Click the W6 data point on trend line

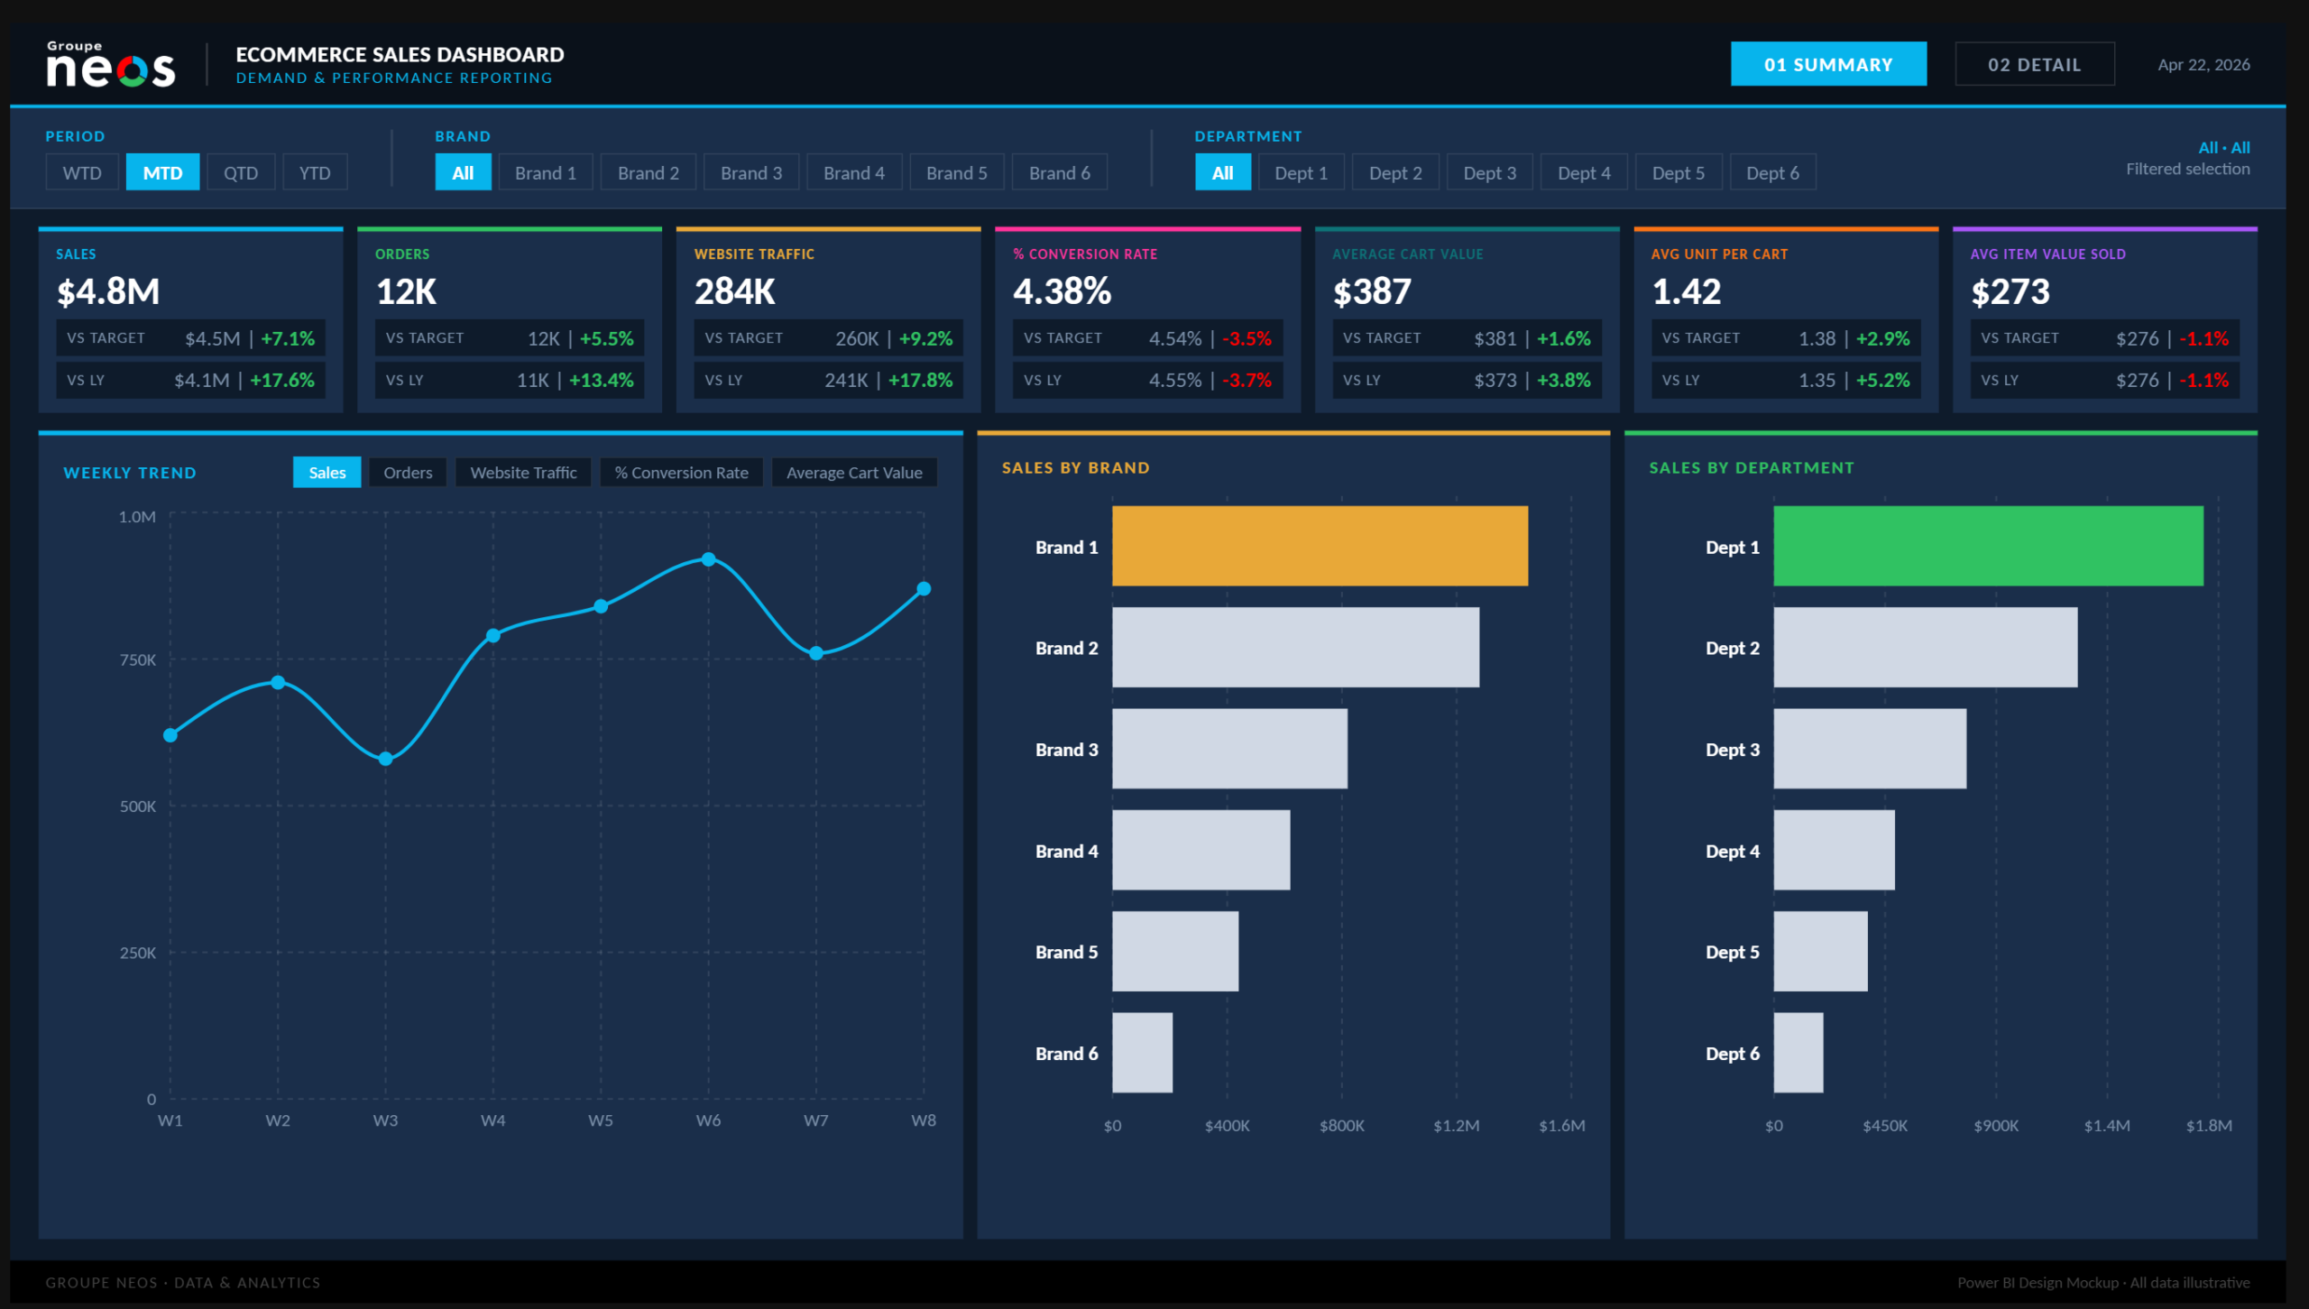(x=709, y=559)
